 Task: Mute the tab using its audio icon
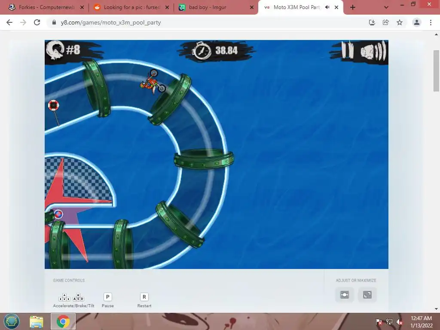tap(327, 7)
